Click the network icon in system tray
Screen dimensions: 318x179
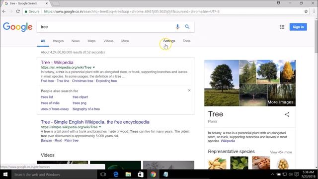(285, 175)
